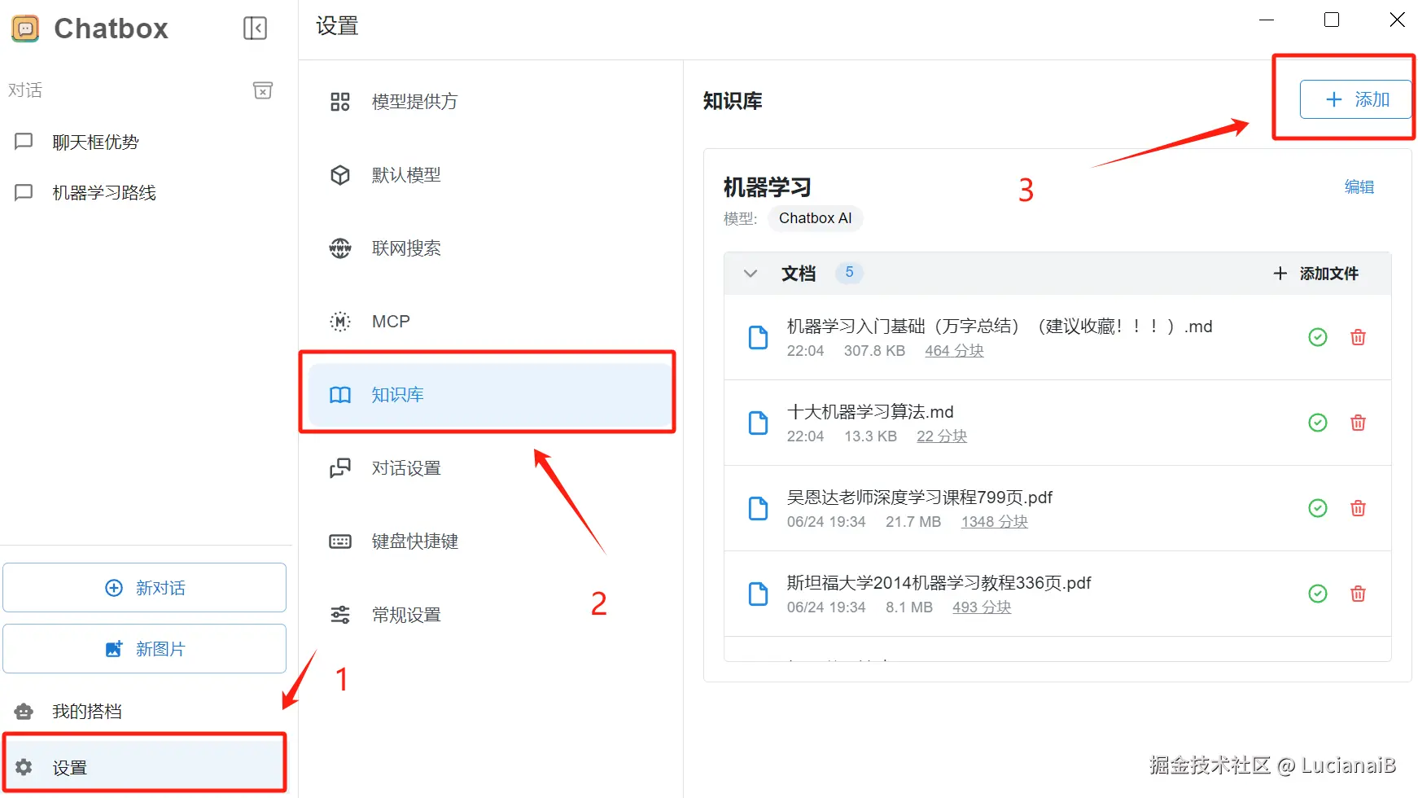Image resolution: width=1418 pixels, height=798 pixels.
Task: Start a new chat with 新对话
Action: click(x=145, y=587)
